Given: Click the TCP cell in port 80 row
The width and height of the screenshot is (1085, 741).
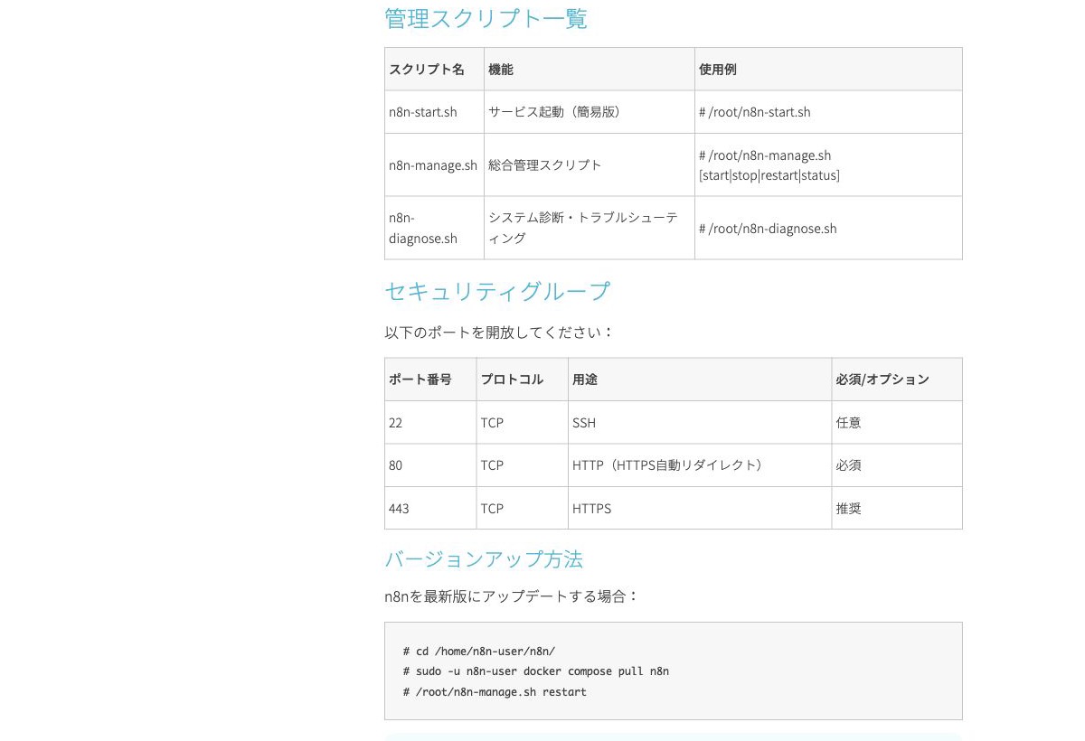Looking at the screenshot, I should point(522,465).
